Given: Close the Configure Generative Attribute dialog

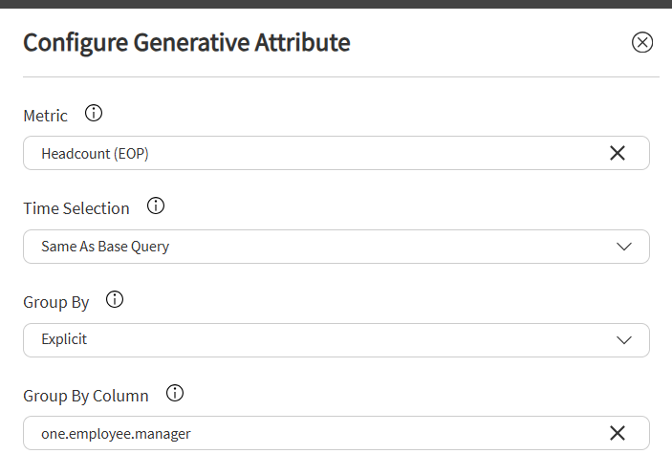Looking at the screenshot, I should click(642, 42).
